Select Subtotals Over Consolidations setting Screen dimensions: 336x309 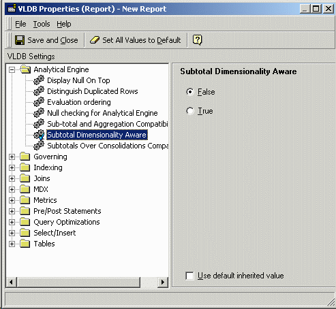108,146
